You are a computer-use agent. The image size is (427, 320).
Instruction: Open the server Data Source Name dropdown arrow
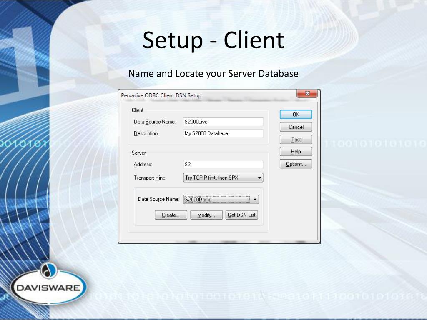coord(255,200)
